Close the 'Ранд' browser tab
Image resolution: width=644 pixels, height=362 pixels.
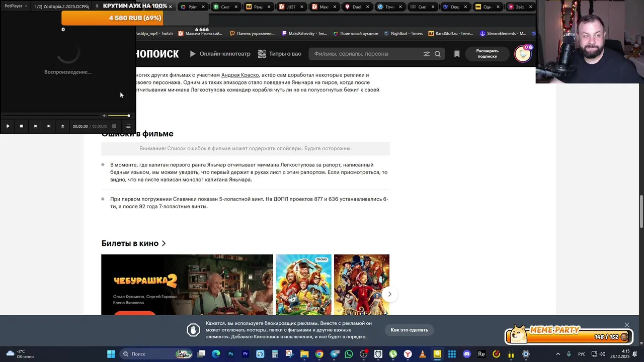pos(269,7)
